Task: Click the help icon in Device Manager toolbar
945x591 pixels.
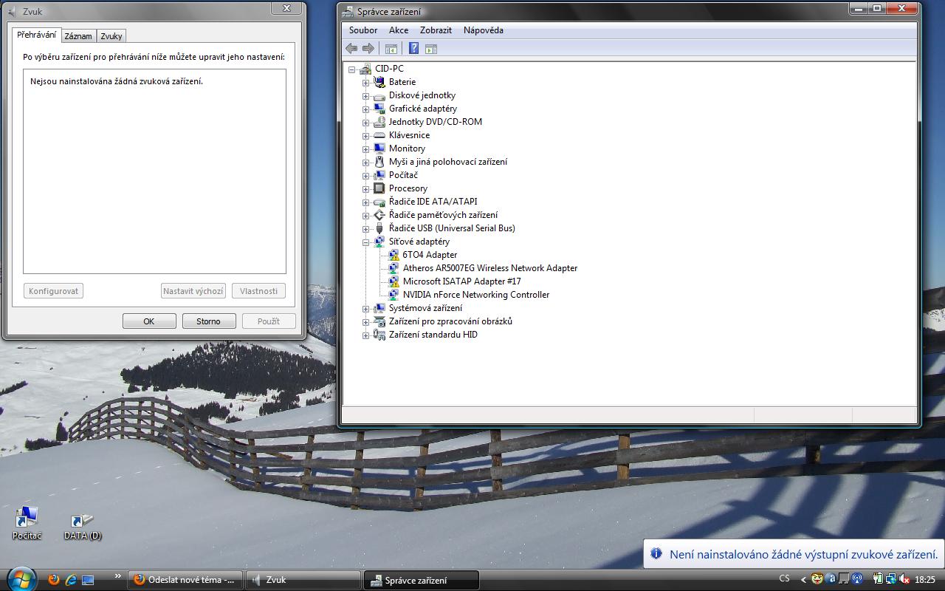Action: tap(413, 49)
